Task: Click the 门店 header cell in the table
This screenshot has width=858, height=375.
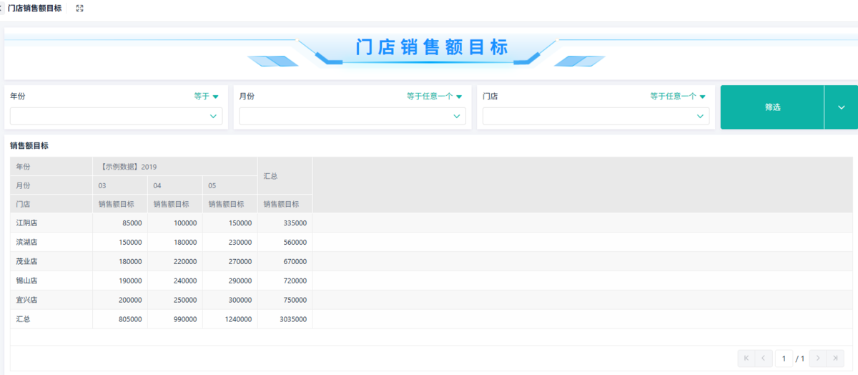Action: pyautogui.click(x=51, y=204)
